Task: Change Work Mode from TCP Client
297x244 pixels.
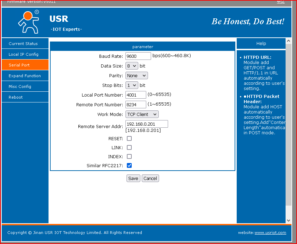Action: click(x=142, y=115)
